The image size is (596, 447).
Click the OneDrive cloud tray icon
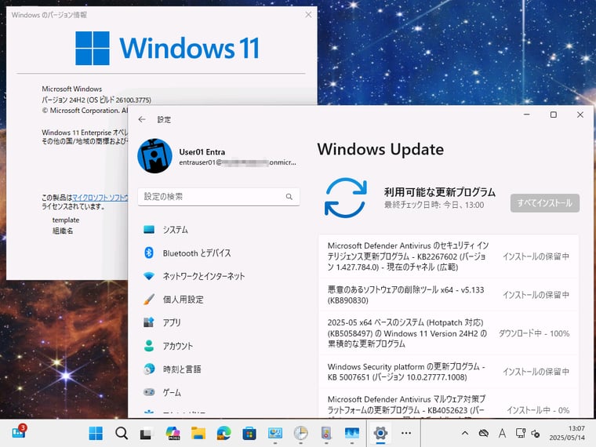[484, 433]
